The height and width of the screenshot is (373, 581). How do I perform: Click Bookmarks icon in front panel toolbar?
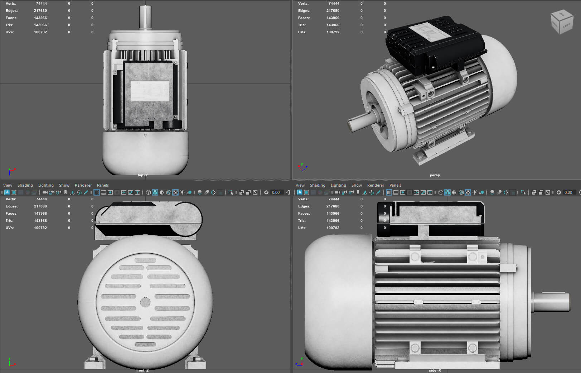coord(66,192)
